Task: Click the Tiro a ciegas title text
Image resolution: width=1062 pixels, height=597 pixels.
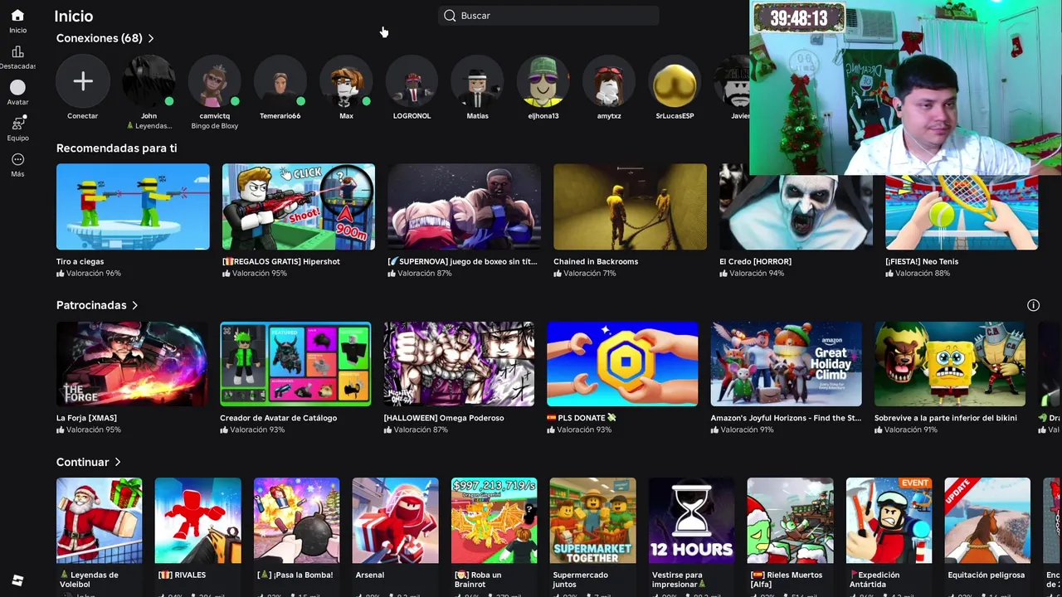Action: click(80, 261)
